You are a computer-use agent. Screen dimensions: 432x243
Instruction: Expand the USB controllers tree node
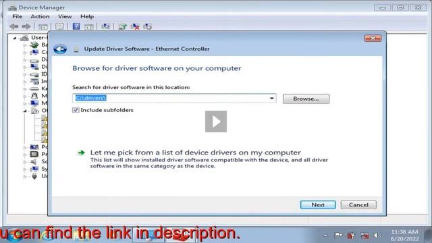click(x=25, y=176)
